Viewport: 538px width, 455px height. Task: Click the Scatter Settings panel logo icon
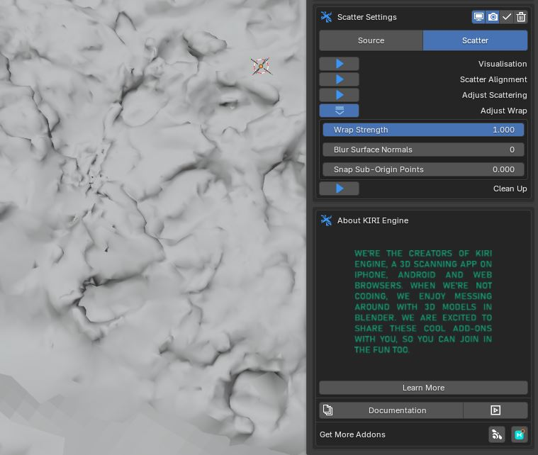[326, 17]
